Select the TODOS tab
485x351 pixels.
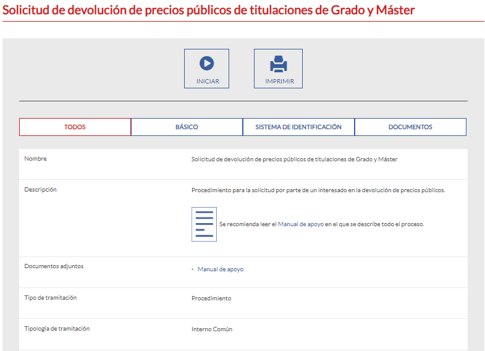pos(75,127)
